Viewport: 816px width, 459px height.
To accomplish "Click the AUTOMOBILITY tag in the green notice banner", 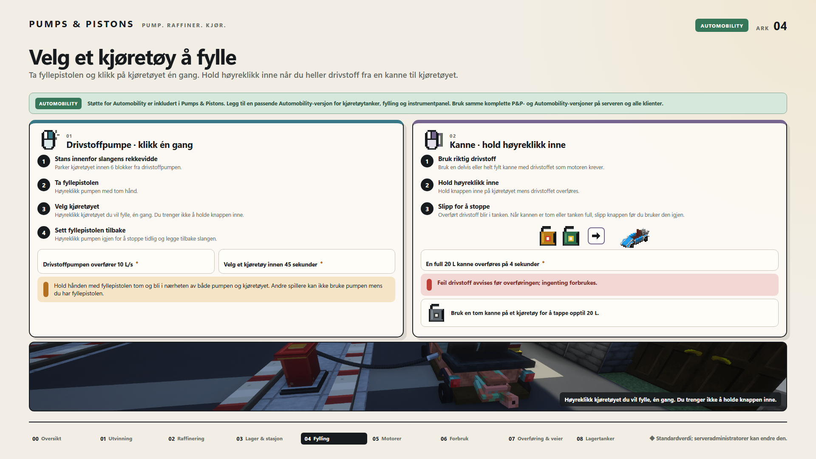I will coord(58,103).
